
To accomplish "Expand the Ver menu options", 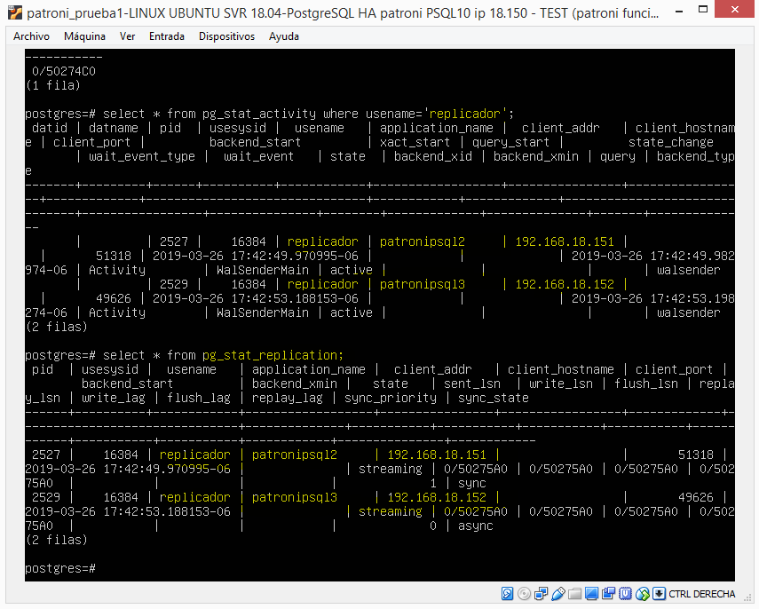I will pyautogui.click(x=127, y=36).
